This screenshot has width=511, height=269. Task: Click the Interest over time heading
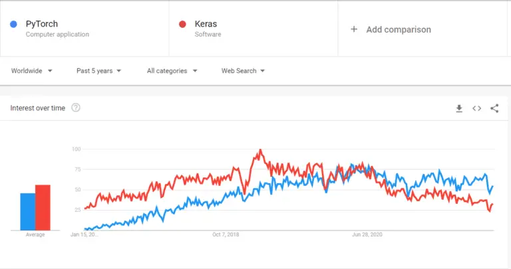[38, 108]
